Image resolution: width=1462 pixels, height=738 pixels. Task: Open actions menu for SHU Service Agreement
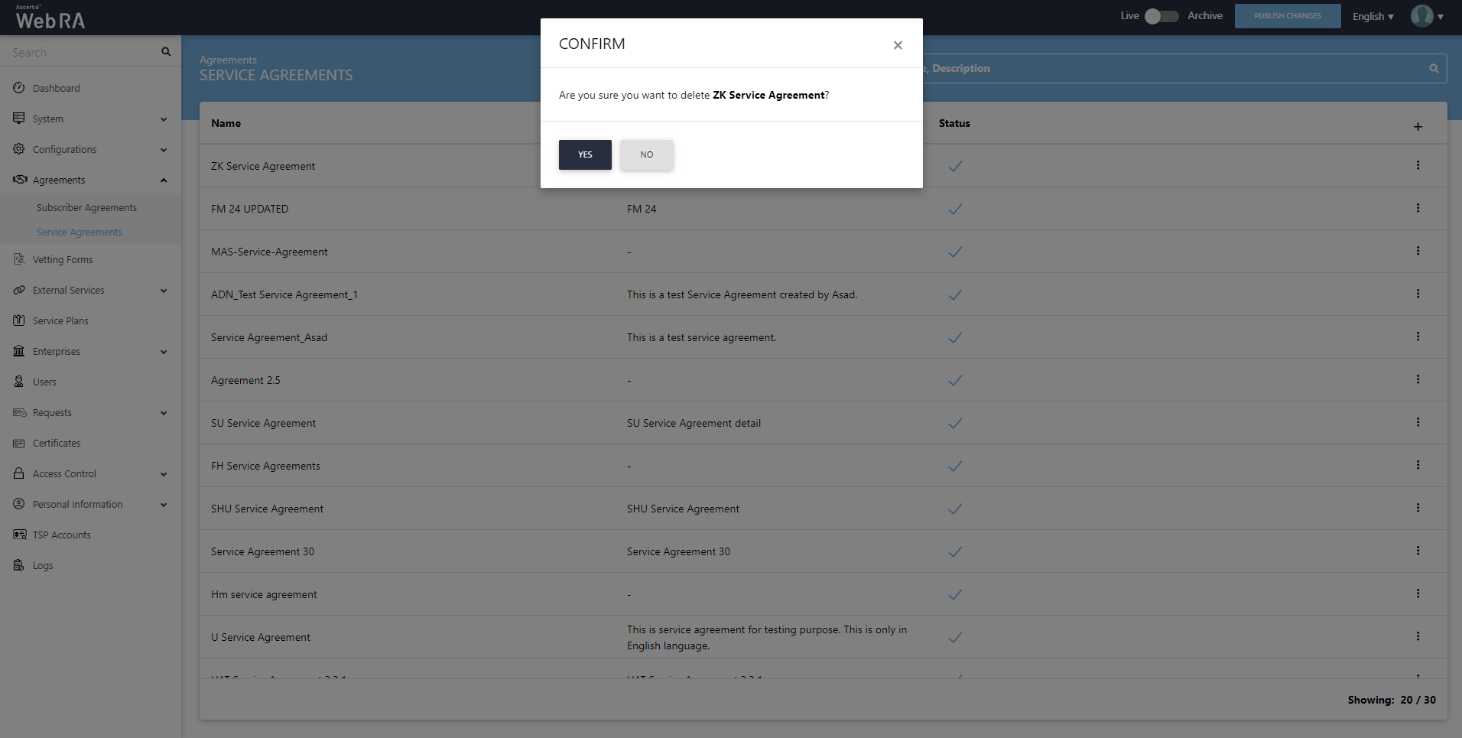[1418, 508]
